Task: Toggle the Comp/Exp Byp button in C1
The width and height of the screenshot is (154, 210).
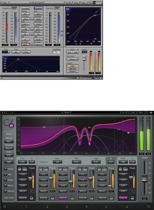Action: click(x=14, y=8)
